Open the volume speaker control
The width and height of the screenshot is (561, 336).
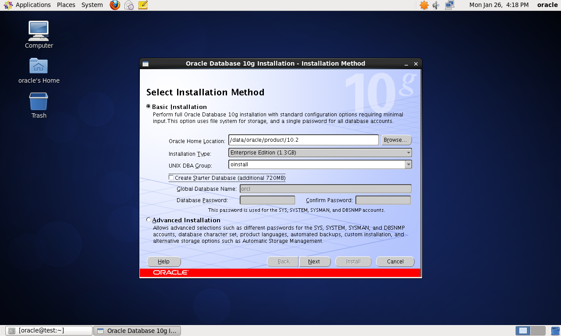pos(436,5)
